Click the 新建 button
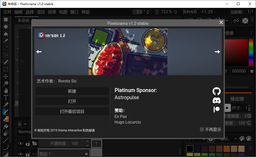Viewport: 256px width, 157px height. (72, 91)
